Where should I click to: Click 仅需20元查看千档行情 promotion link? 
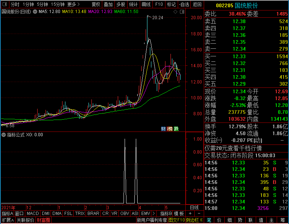coord(233,148)
